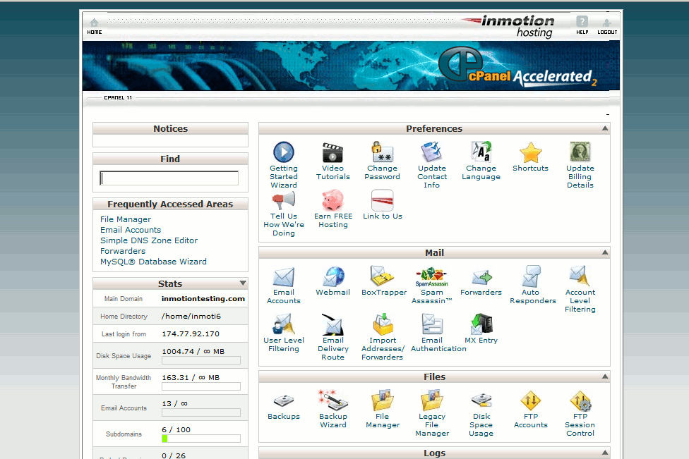Open the MX Entry icon
The height and width of the screenshot is (459, 689).
[481, 325]
